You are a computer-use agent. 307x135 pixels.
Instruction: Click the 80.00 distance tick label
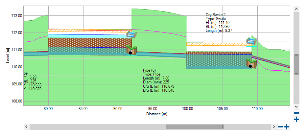pos(48,109)
